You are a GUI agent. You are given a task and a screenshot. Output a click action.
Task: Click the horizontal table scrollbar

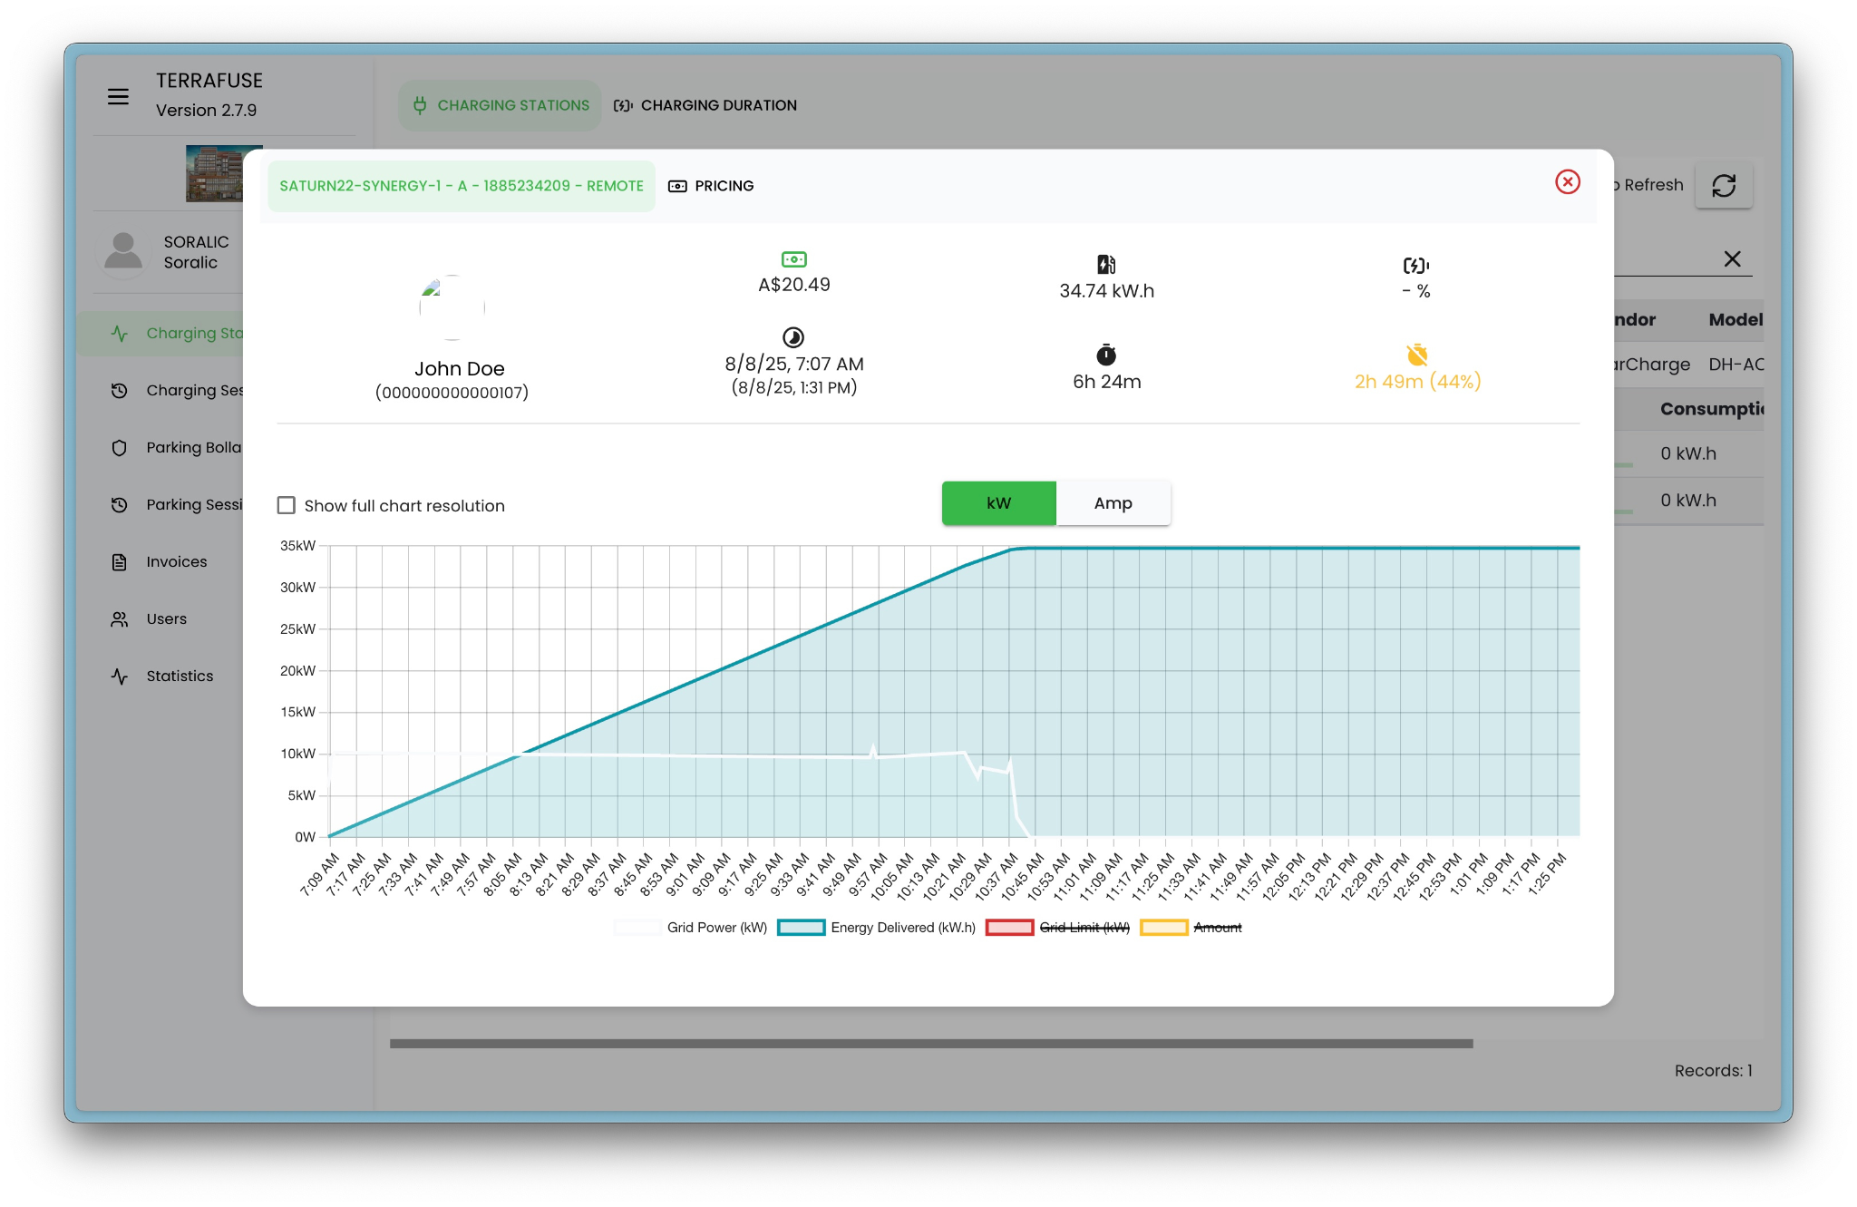[x=930, y=1044]
